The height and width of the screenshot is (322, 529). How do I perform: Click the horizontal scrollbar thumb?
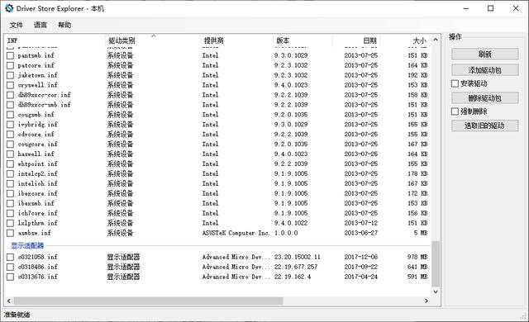pyautogui.click(x=148, y=301)
